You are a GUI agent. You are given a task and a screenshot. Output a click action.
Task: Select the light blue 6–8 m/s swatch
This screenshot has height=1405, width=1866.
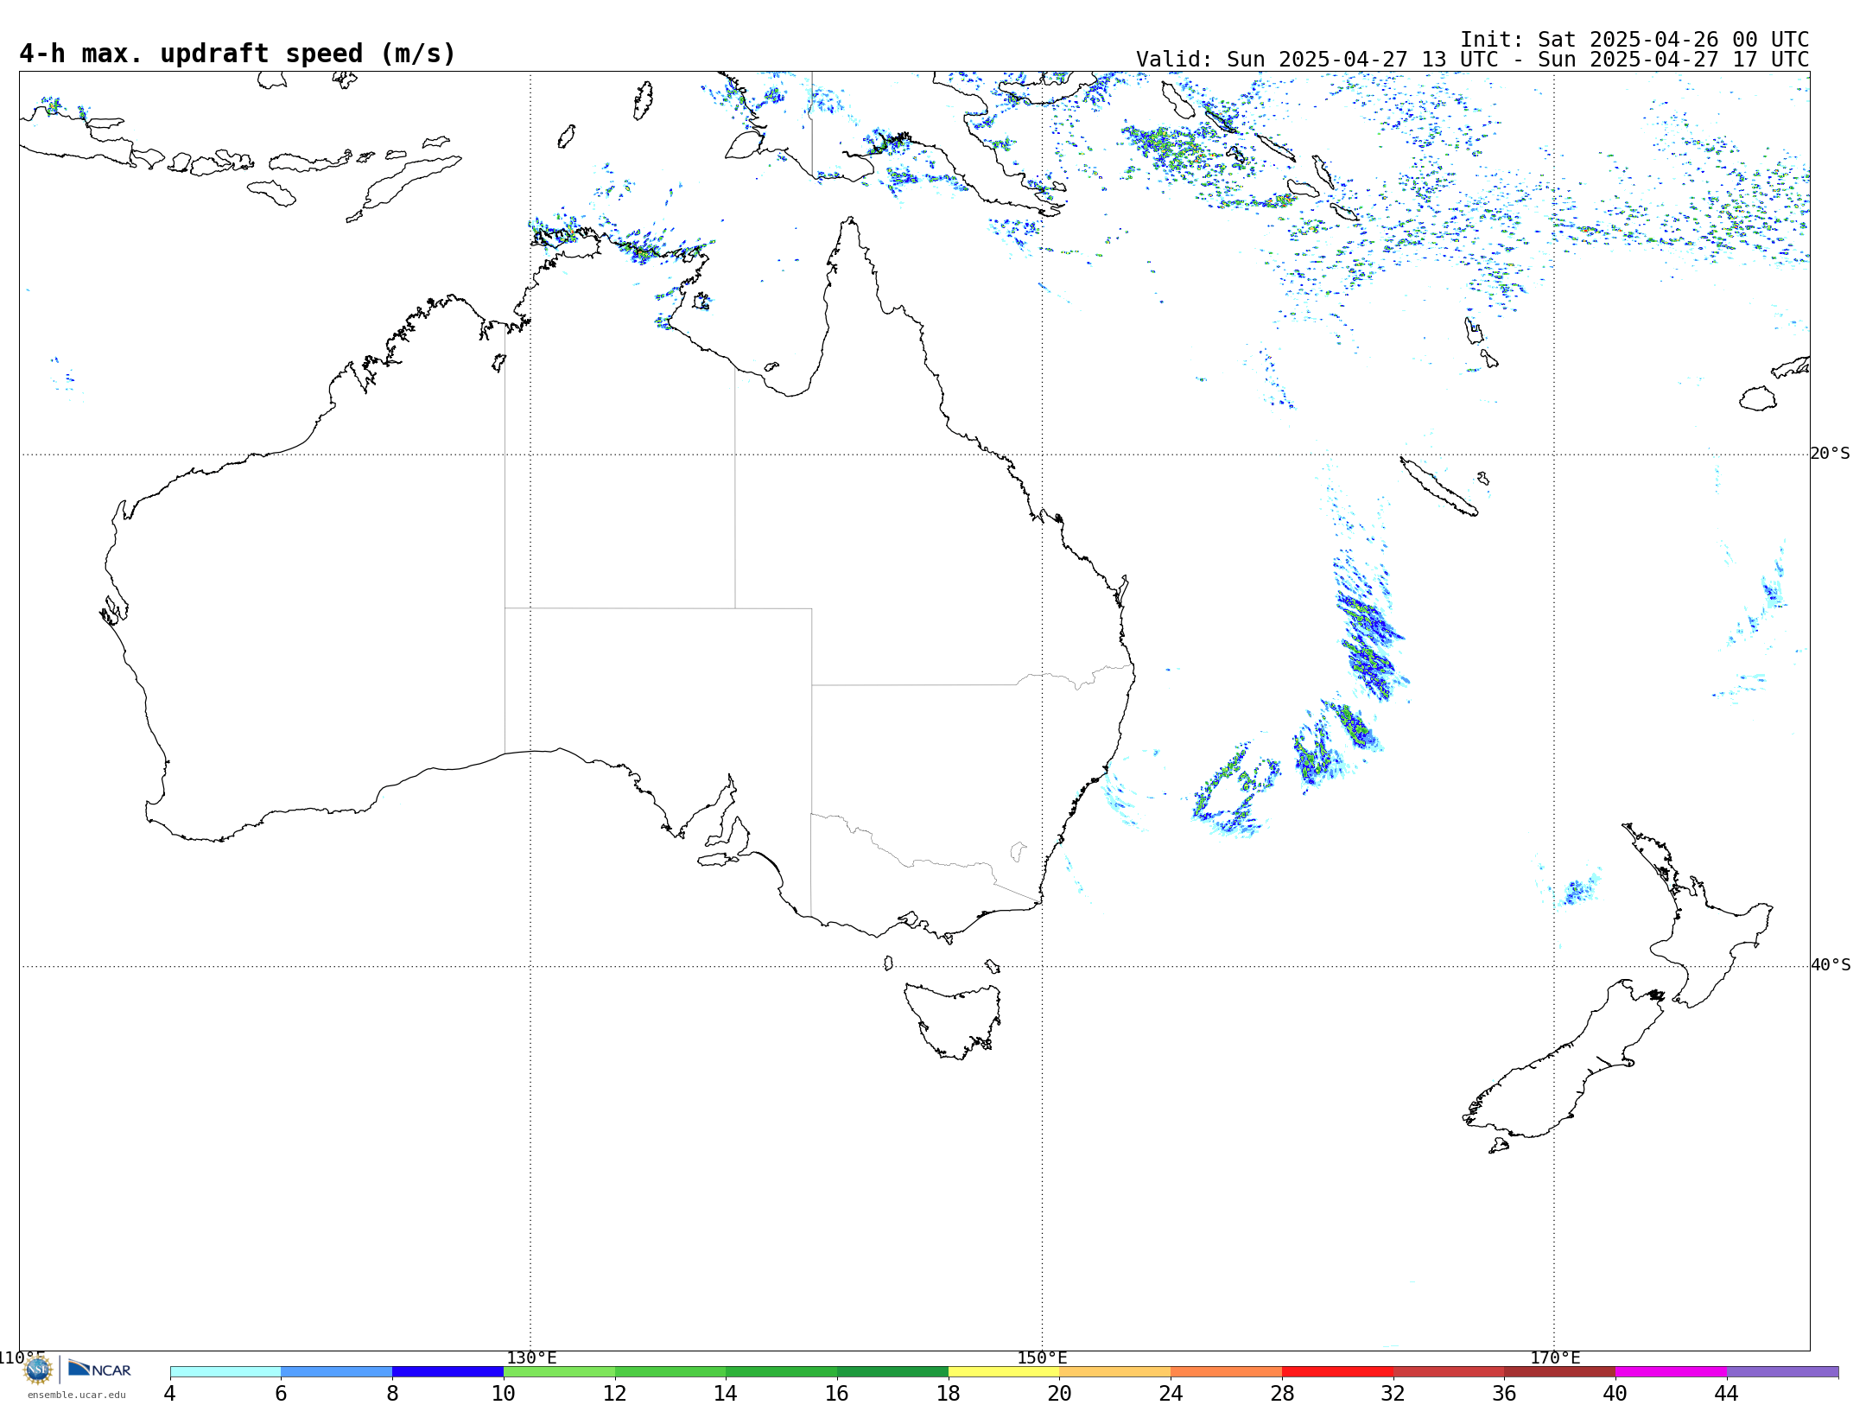pos(337,1372)
